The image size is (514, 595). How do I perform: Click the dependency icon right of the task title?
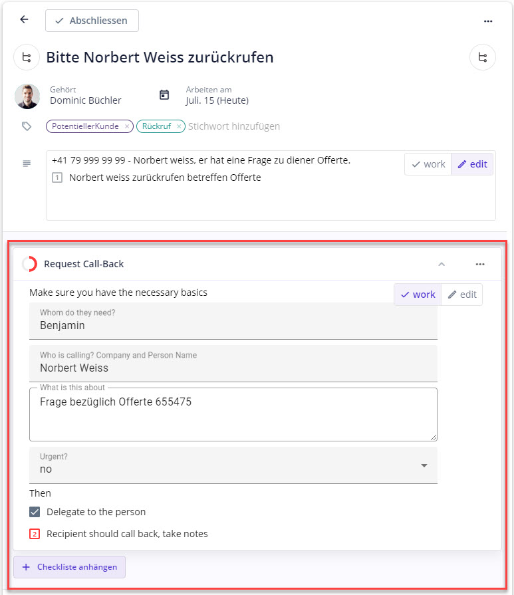click(483, 57)
